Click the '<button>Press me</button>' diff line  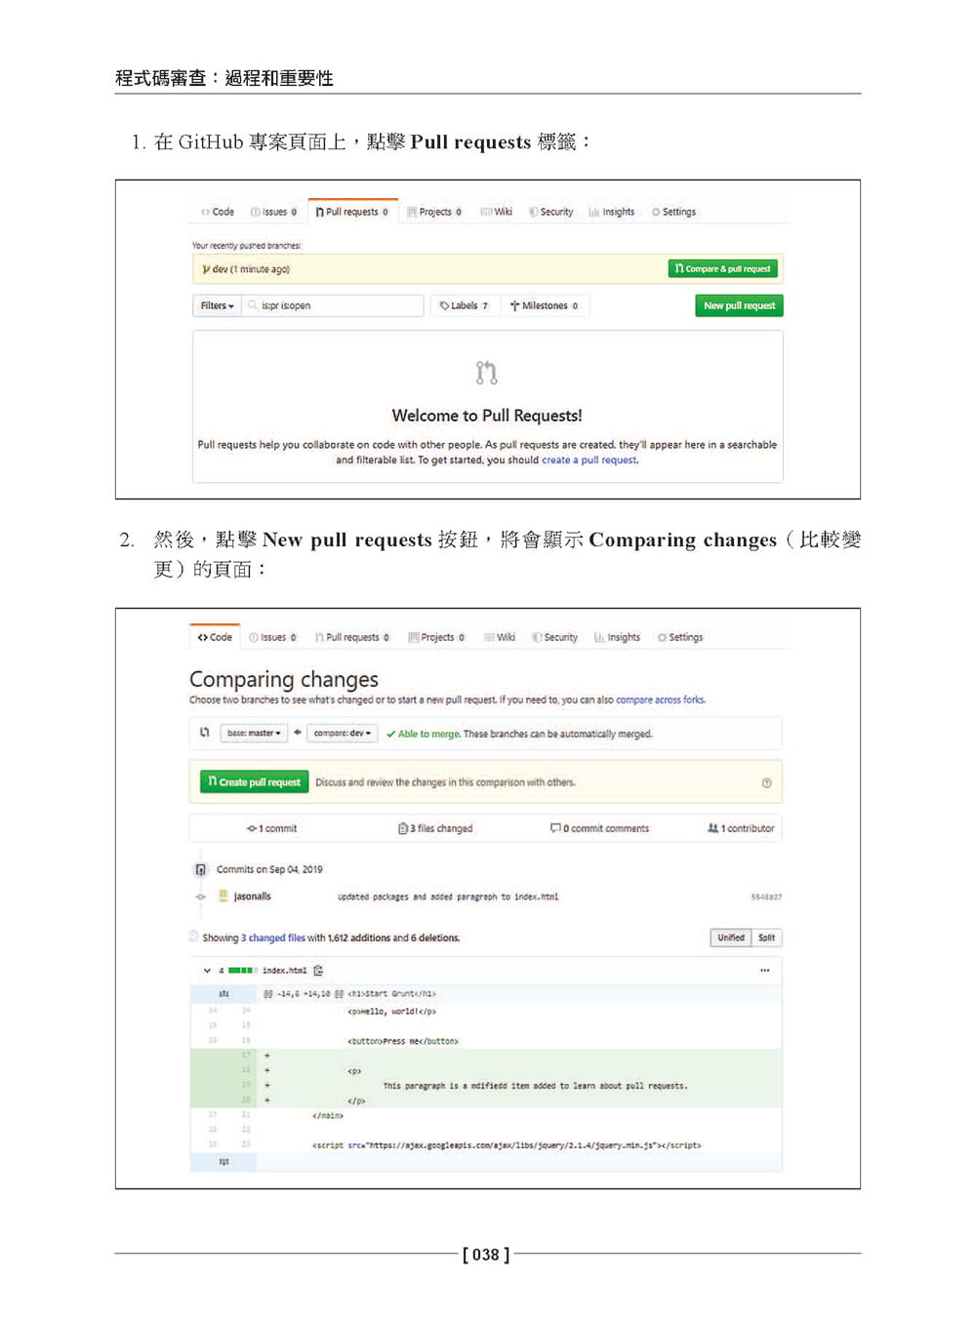coord(402,1041)
